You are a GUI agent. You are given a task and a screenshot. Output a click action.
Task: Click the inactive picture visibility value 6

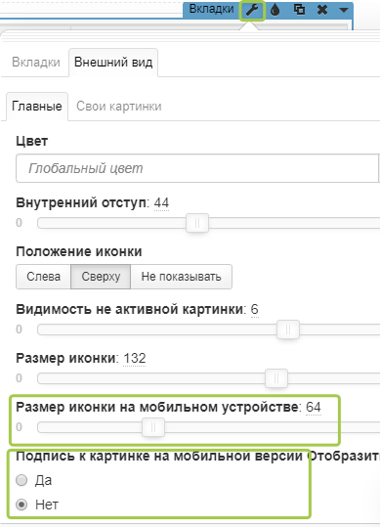coord(255,309)
